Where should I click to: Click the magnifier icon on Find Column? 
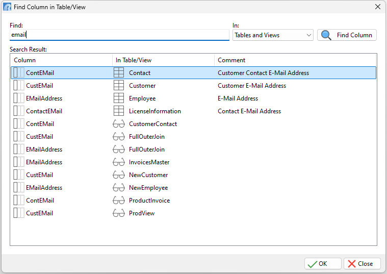click(326, 35)
